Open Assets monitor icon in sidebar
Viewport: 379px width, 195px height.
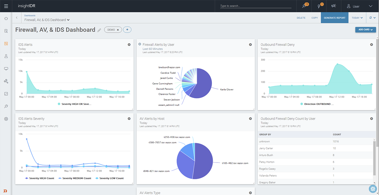coord(6,69)
